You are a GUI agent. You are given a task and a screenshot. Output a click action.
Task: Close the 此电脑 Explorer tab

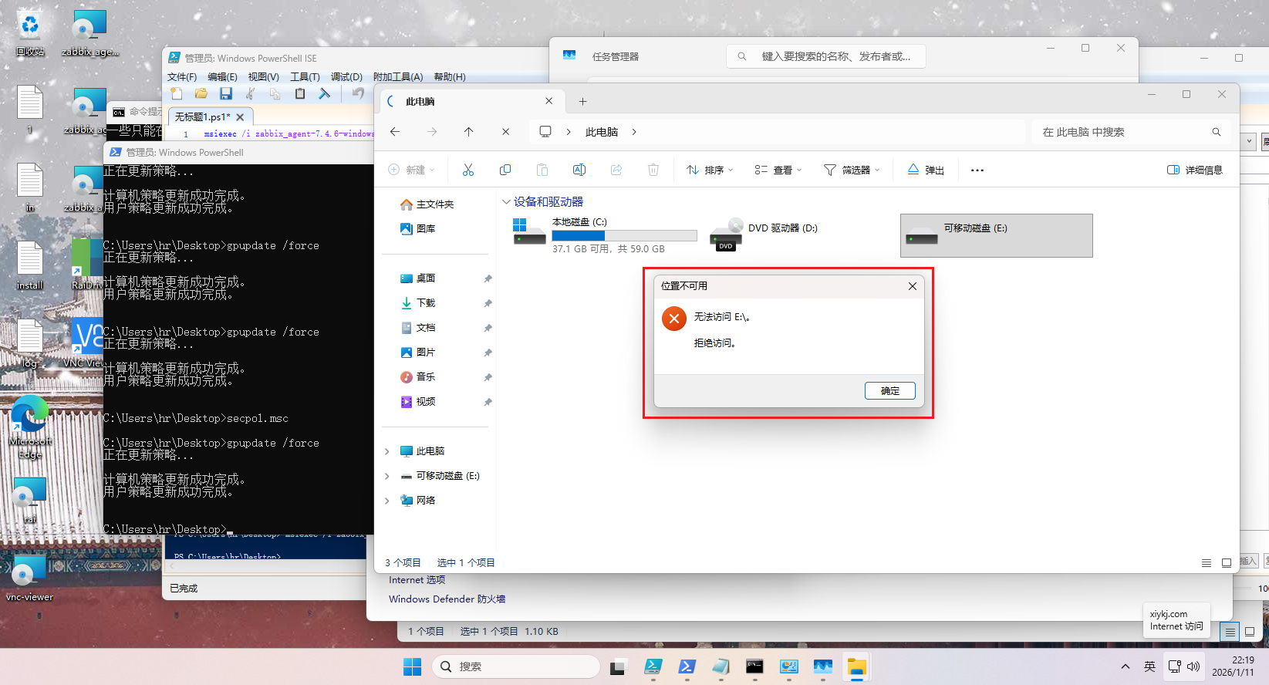tap(548, 101)
